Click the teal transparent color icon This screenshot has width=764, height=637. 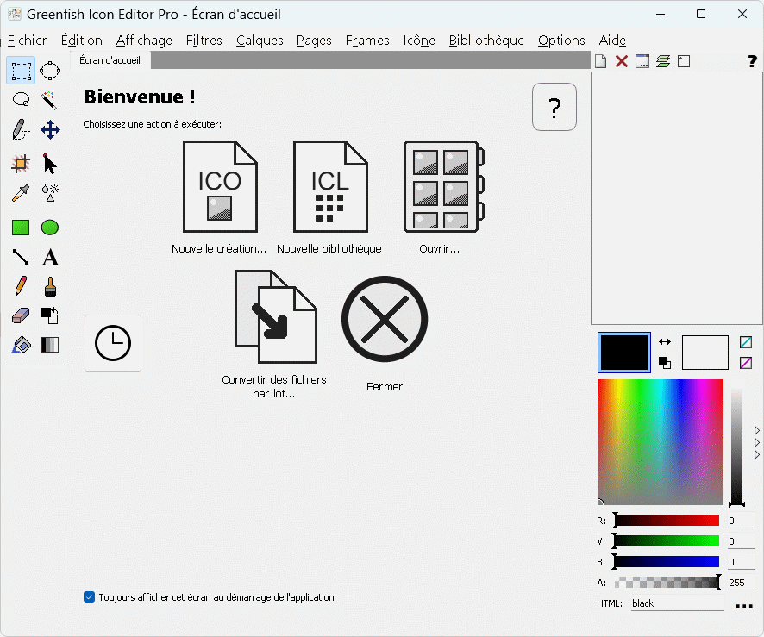(x=746, y=342)
